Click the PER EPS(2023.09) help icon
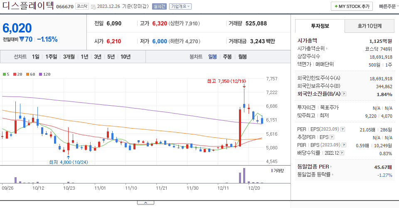This screenshot has width=399, height=208. pyautogui.click(x=343, y=129)
